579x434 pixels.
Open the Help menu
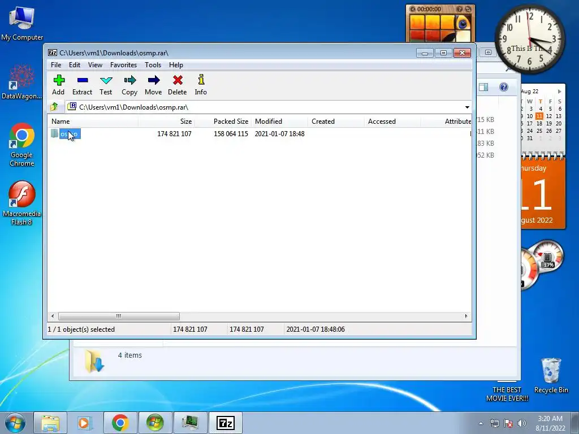176,65
